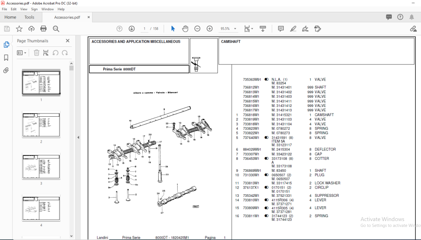Switch to the Tools tab
421x240 pixels.
29,17
